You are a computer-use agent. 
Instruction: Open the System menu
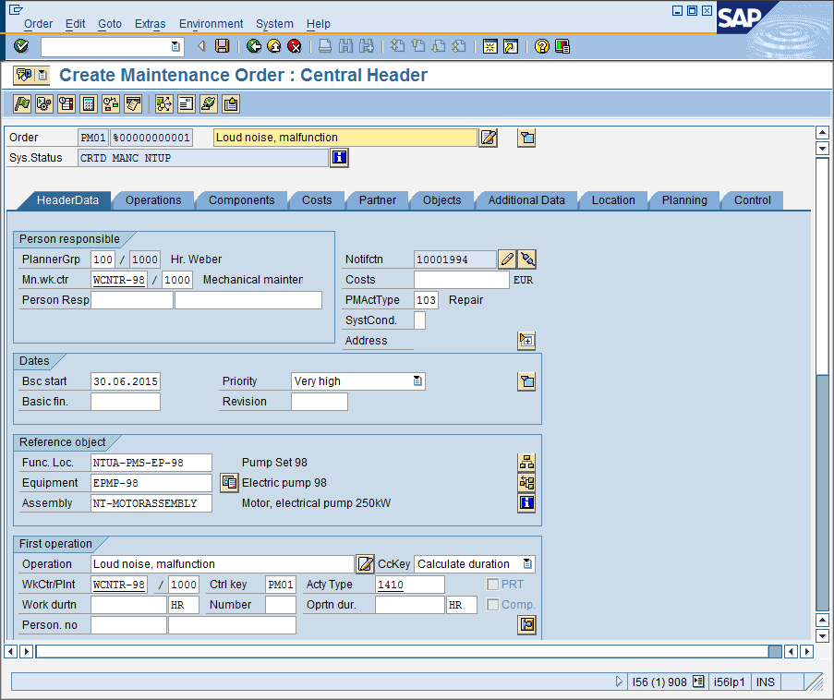(274, 24)
